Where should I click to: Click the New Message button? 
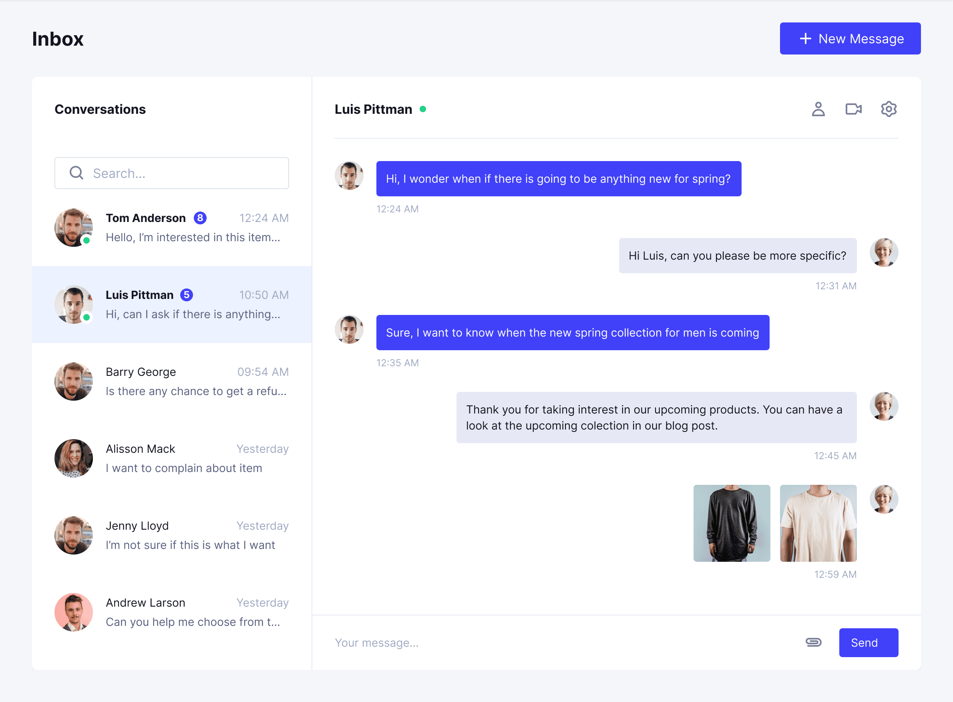850,38
